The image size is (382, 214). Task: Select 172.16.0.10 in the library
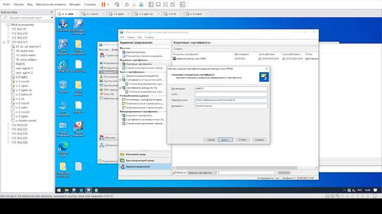(19, 29)
